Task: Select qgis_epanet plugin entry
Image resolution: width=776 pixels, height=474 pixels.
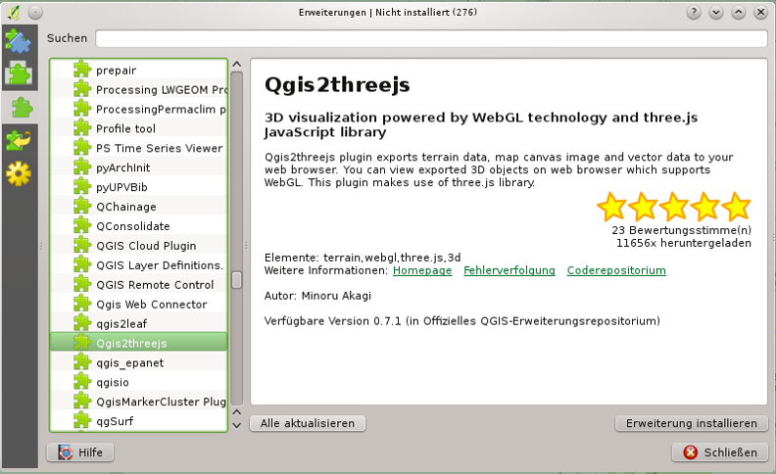Action: point(138,362)
